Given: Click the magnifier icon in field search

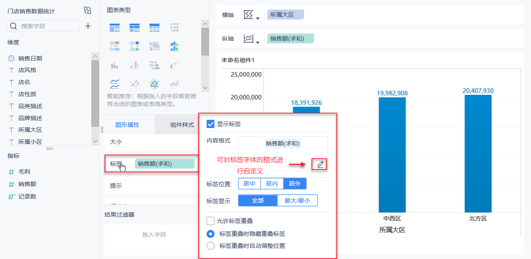Looking at the screenshot, I should (x=13, y=26).
